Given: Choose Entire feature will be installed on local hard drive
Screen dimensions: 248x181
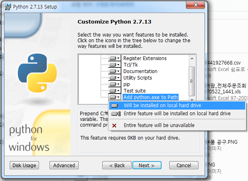Looking at the screenshot, I should pyautogui.click(x=177, y=114).
